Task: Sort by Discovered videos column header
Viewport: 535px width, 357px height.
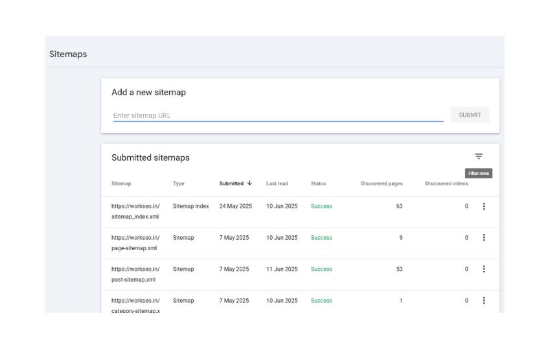Action: coord(447,183)
